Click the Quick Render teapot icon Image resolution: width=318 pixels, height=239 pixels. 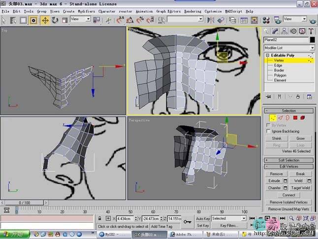point(313,21)
